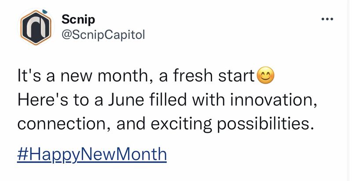Follow the #HappyNewMonth hashtag link
352x181 pixels.
click(x=92, y=154)
